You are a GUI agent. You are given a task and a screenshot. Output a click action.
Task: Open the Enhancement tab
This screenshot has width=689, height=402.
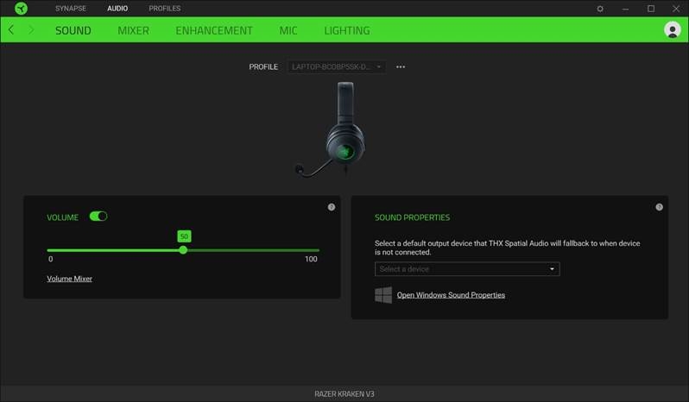point(214,30)
